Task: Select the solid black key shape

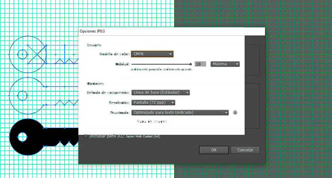Action: tap(43, 137)
